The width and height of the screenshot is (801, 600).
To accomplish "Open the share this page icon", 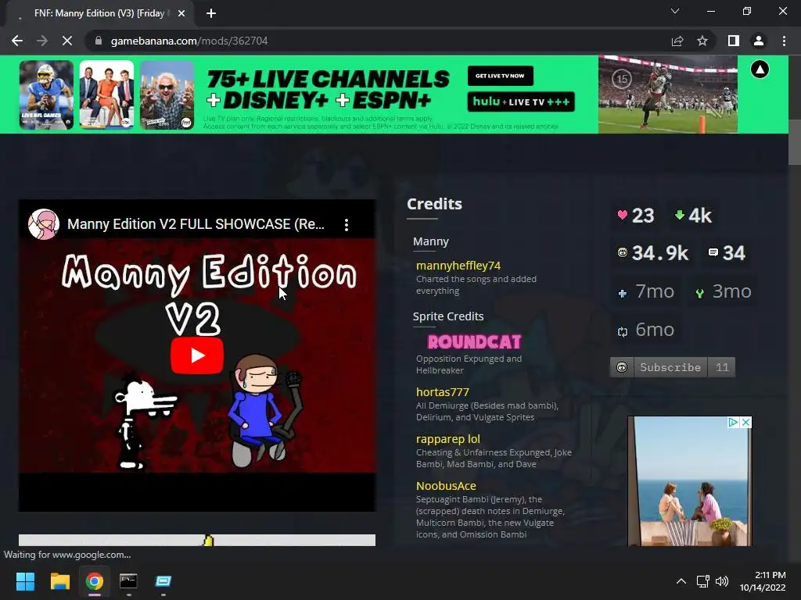I will (677, 41).
